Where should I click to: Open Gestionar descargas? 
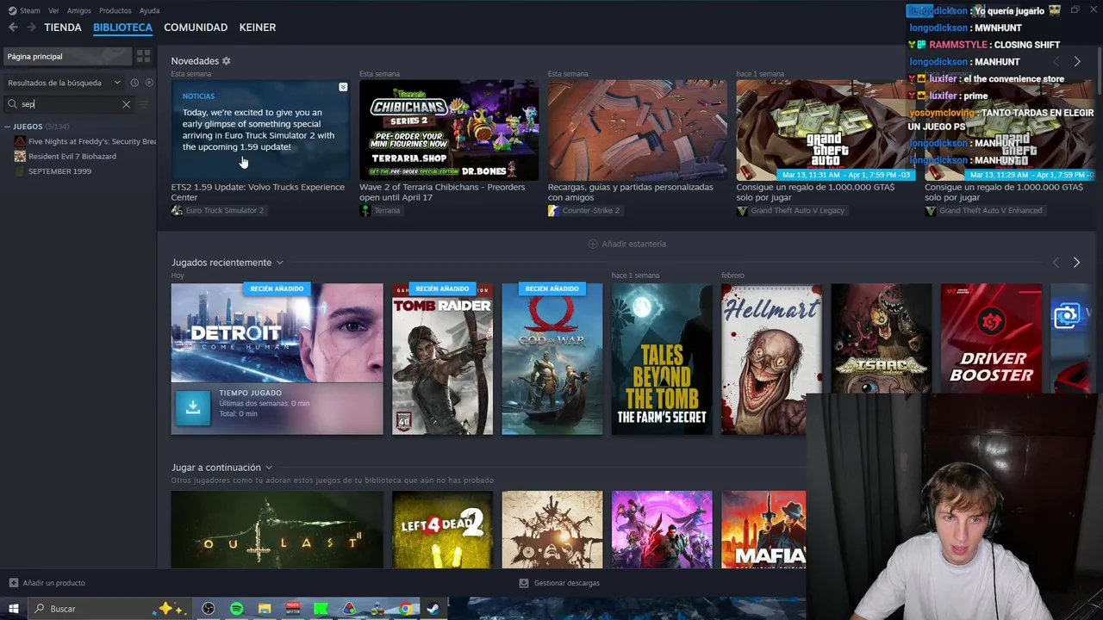pos(559,583)
